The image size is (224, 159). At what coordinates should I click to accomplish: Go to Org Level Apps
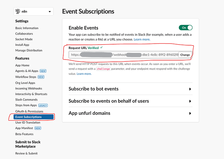tap(25, 83)
